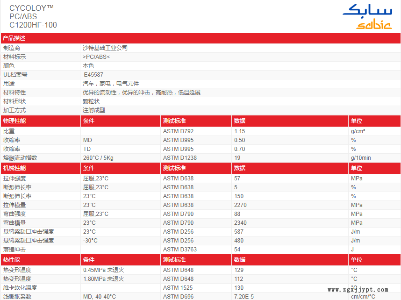The image size is (401, 300).
Task: Select ASTM D696 test standard
Action: (x=178, y=297)
